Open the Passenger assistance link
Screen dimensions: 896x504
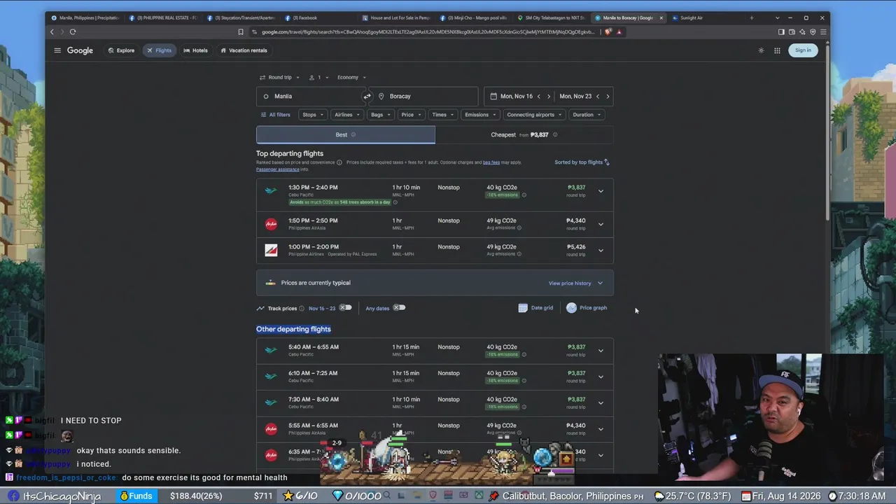[277, 169]
